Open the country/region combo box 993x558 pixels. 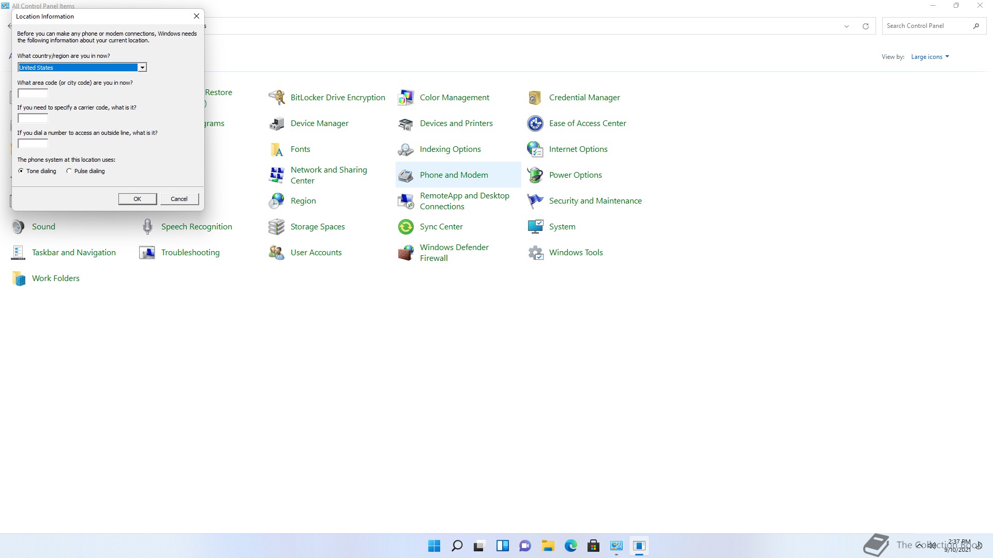point(82,68)
